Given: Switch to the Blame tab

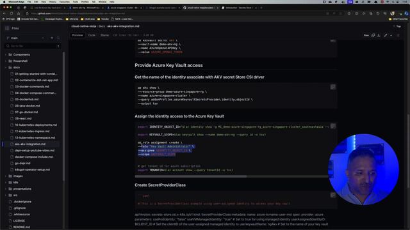Looking at the screenshot, I should [x=104, y=35].
